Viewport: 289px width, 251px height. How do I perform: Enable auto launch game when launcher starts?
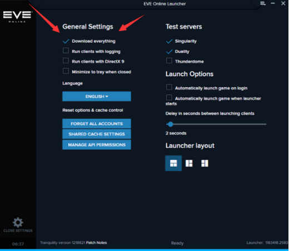(x=169, y=98)
